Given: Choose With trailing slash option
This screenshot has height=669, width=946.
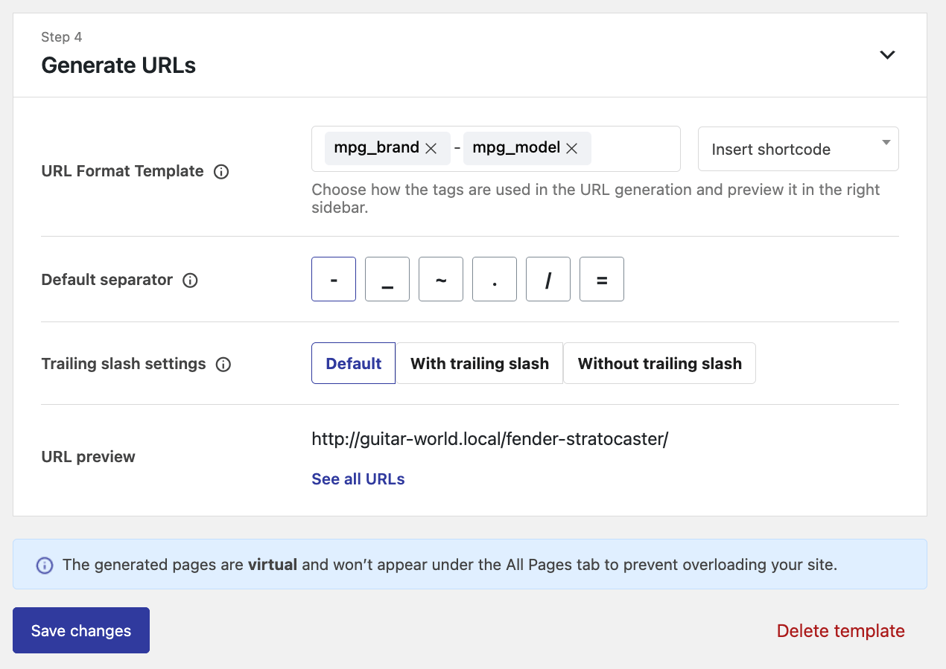Looking at the screenshot, I should pyautogui.click(x=480, y=364).
